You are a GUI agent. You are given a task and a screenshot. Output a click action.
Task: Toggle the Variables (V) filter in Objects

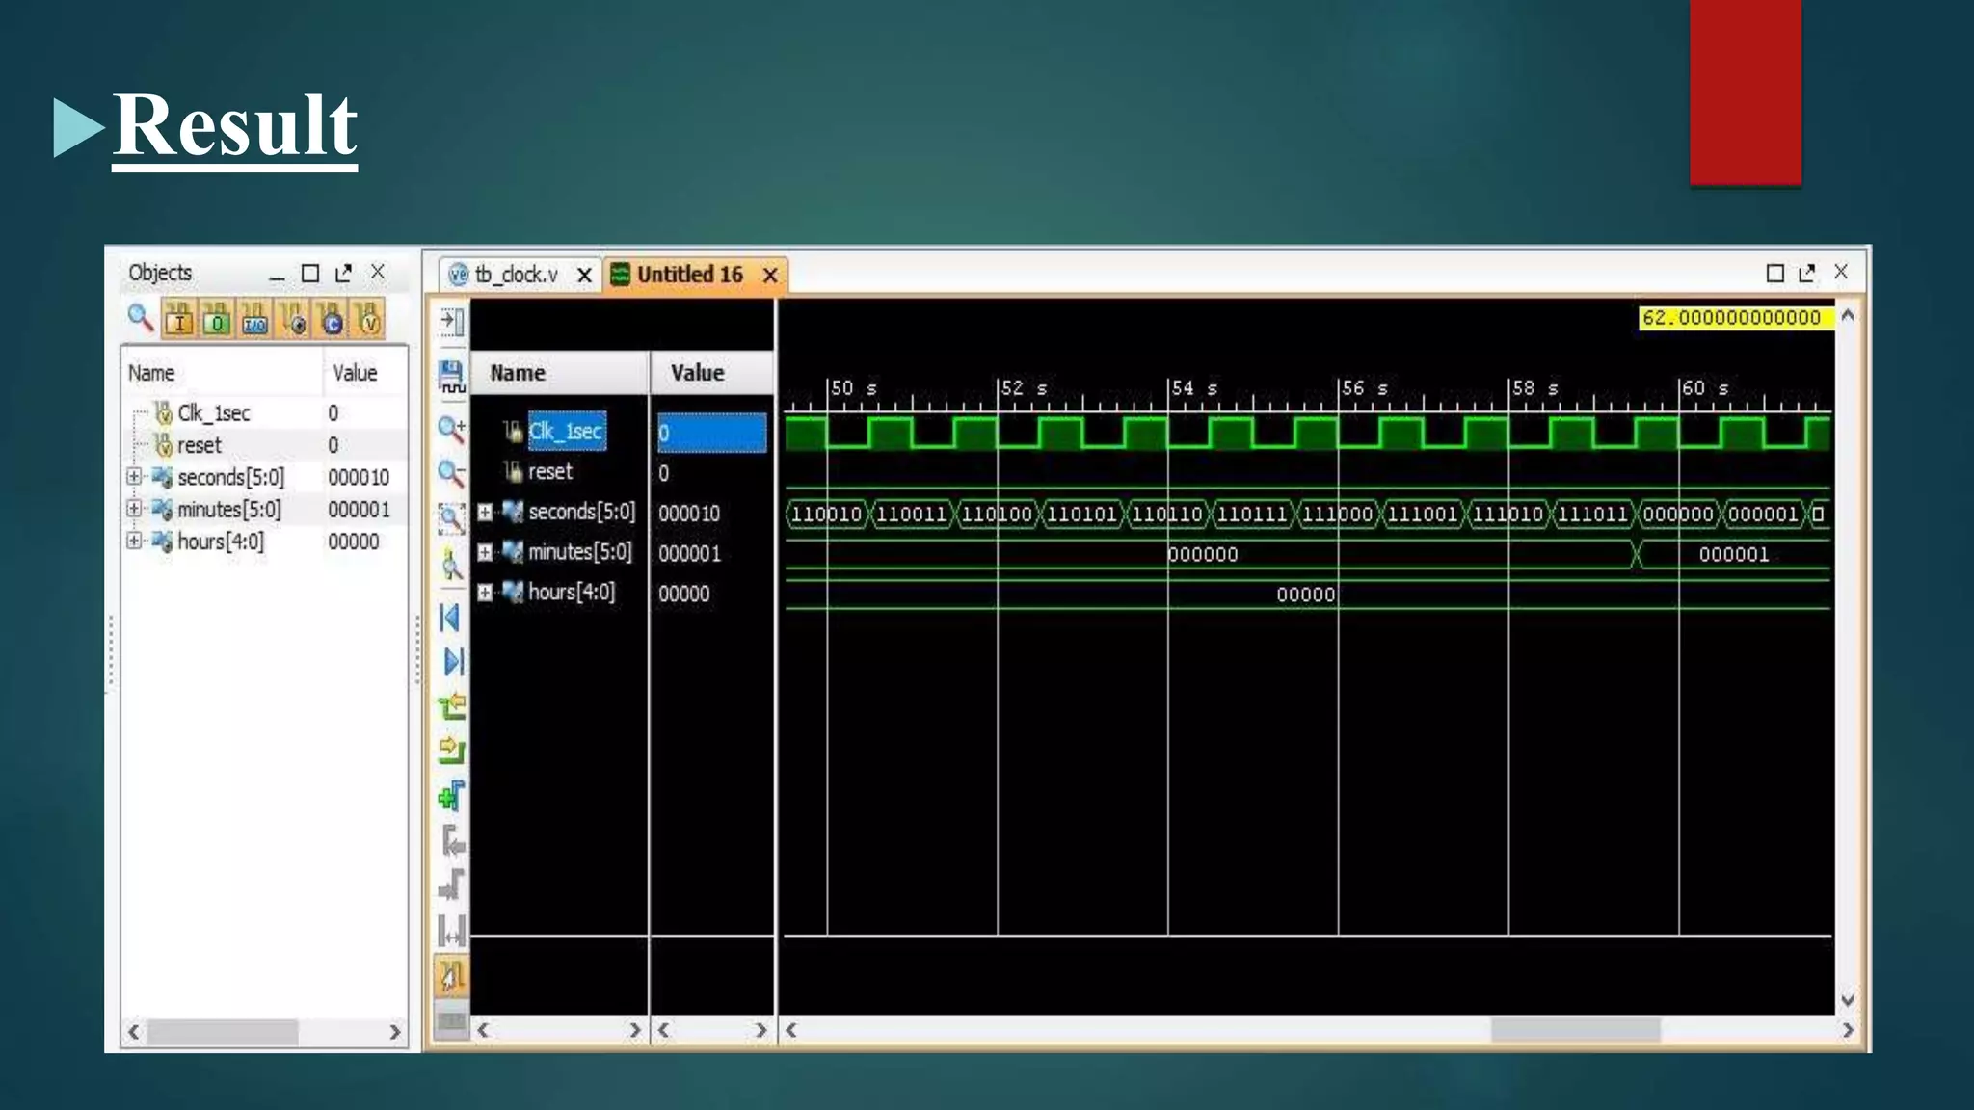click(x=368, y=319)
